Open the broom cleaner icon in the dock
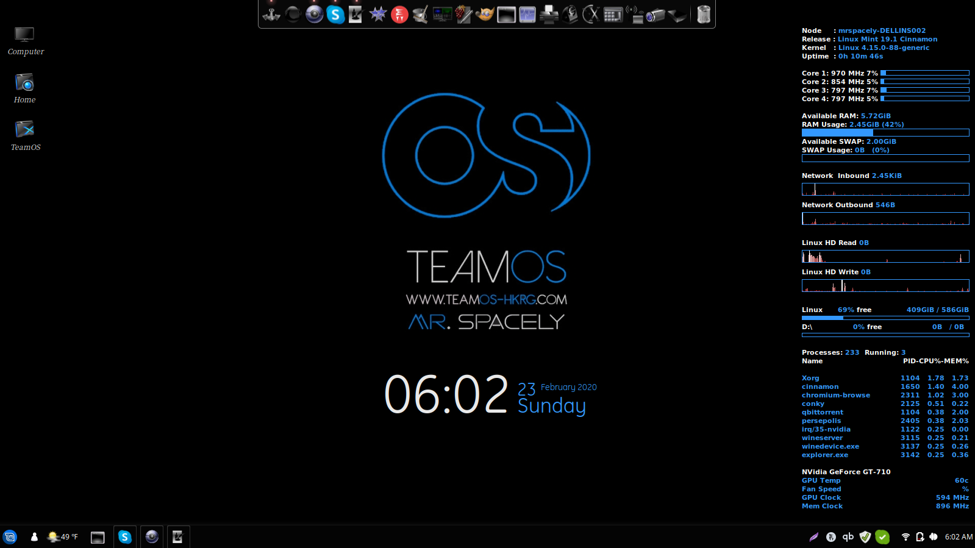Image resolution: width=975 pixels, height=548 pixels. [x=421, y=14]
